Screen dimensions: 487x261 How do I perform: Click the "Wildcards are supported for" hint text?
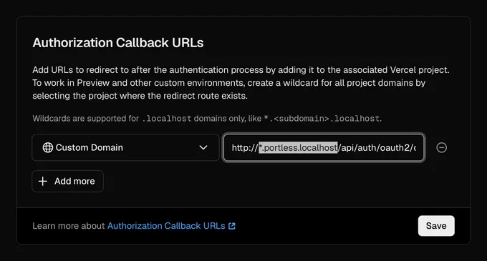tap(85, 119)
